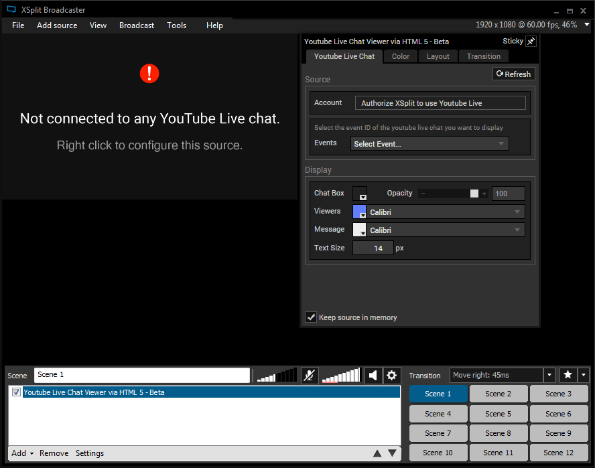Pick the Viewers blue color swatch

[x=359, y=212]
